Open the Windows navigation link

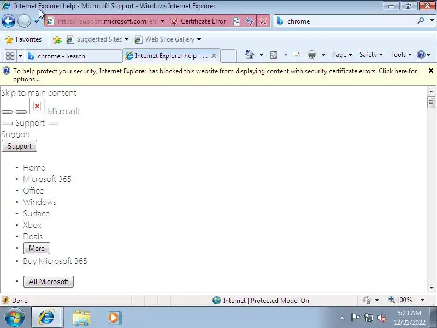point(39,202)
